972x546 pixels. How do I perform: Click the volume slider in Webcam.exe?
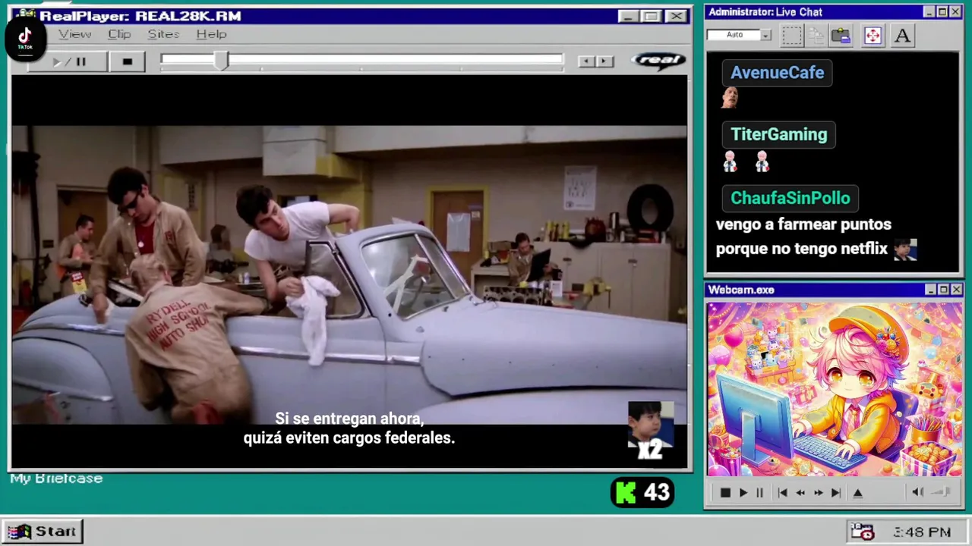click(x=941, y=492)
